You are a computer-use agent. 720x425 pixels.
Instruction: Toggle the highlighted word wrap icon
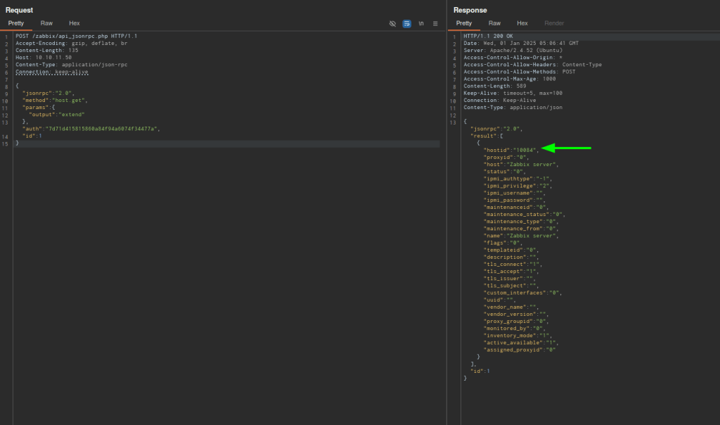(x=406, y=23)
